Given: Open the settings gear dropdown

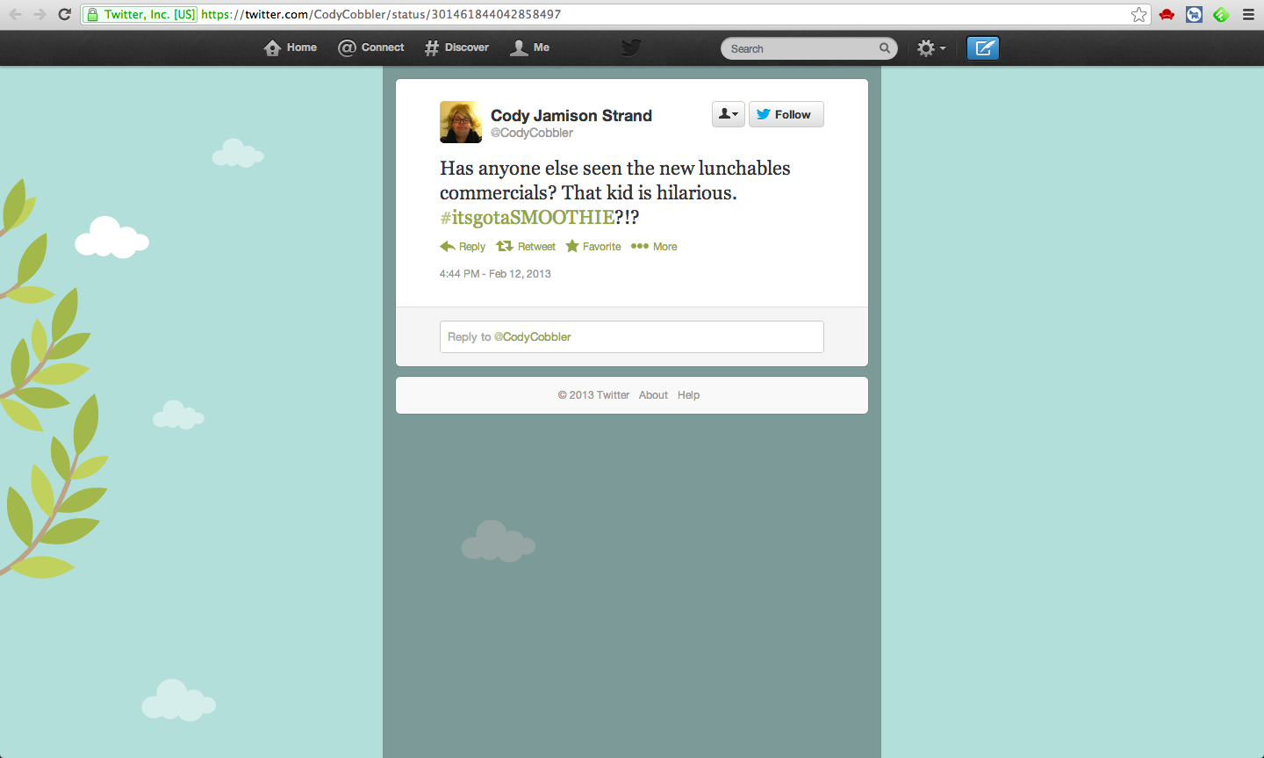Looking at the screenshot, I should point(930,48).
